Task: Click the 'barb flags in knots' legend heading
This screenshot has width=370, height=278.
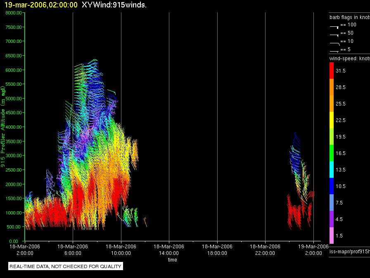Action: pos(350,17)
